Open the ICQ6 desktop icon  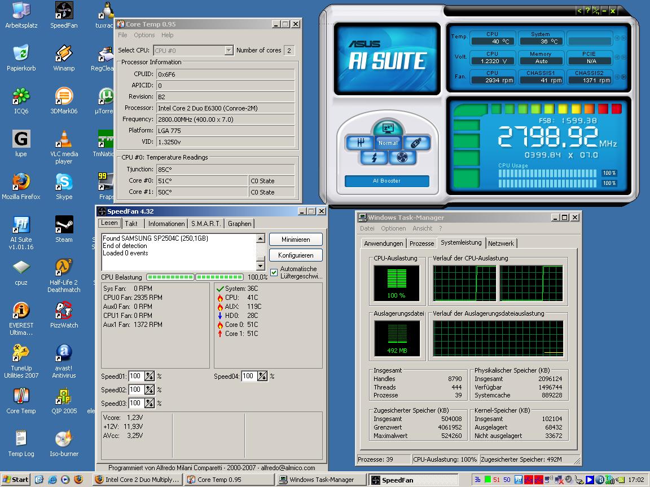(x=21, y=101)
